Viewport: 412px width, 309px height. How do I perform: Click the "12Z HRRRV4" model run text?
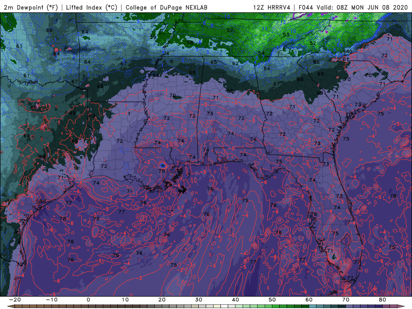click(272, 7)
